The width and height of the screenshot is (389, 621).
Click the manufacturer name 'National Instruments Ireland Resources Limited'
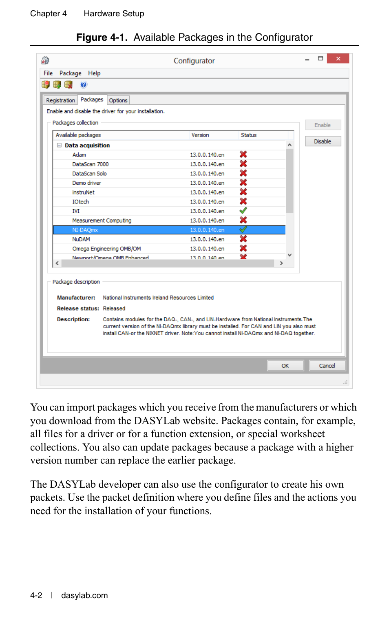coord(158,298)
